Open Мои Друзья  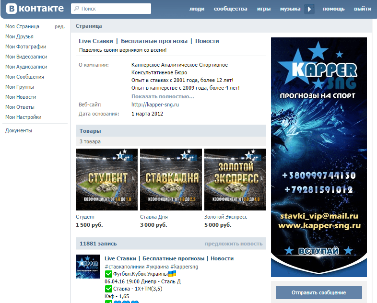click(19, 36)
